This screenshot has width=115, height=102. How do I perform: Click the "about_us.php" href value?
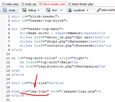point(59,37)
